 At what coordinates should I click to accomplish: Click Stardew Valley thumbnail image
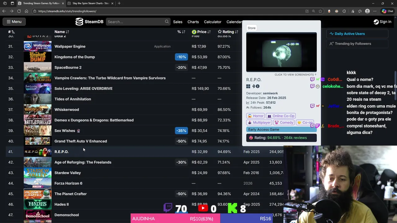[38, 173]
